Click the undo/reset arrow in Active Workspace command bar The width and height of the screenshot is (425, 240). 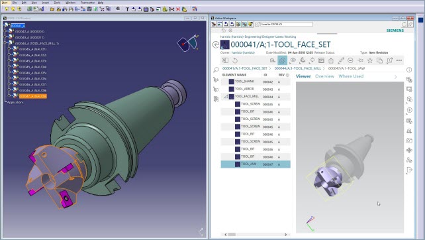click(x=235, y=60)
